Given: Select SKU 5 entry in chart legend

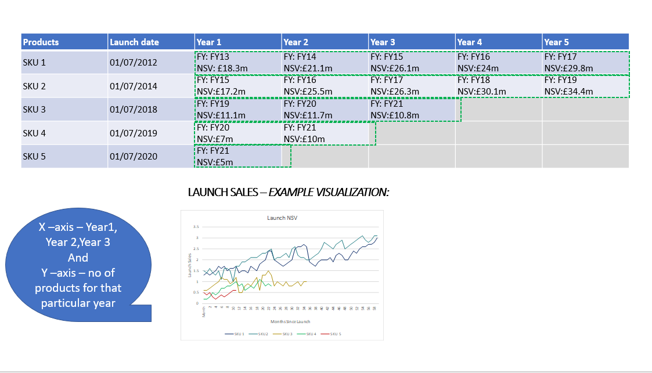Looking at the screenshot, I should [x=330, y=334].
